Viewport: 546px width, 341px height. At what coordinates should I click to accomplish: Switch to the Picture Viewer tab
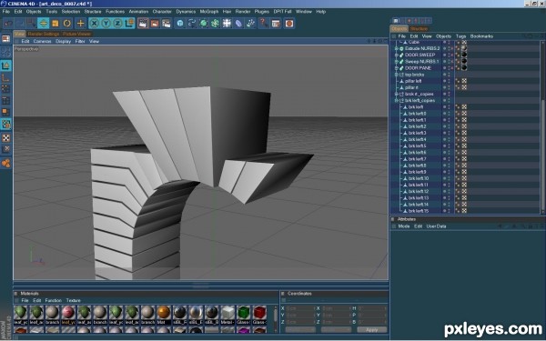(77, 35)
